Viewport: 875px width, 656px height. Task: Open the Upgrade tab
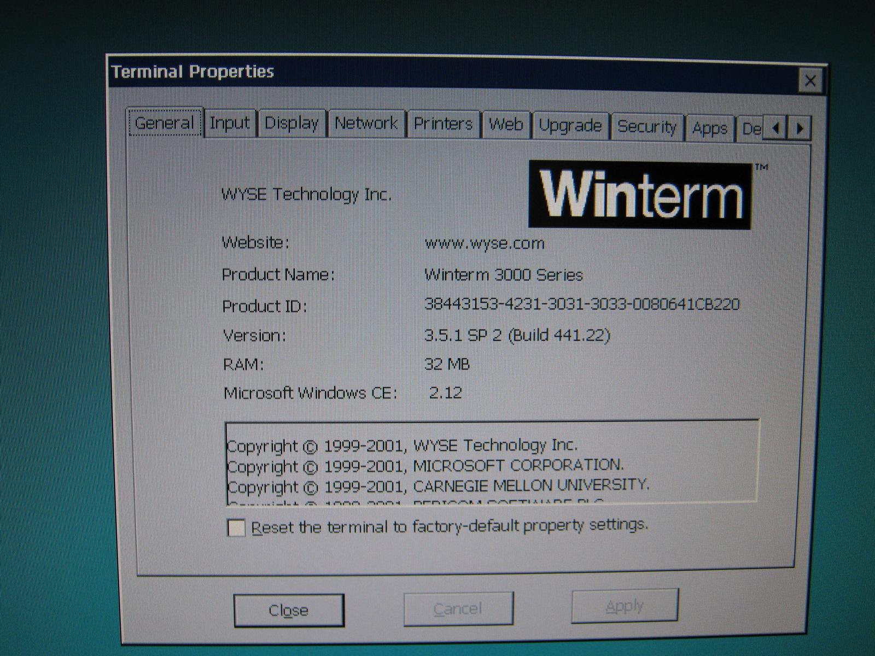(x=570, y=126)
